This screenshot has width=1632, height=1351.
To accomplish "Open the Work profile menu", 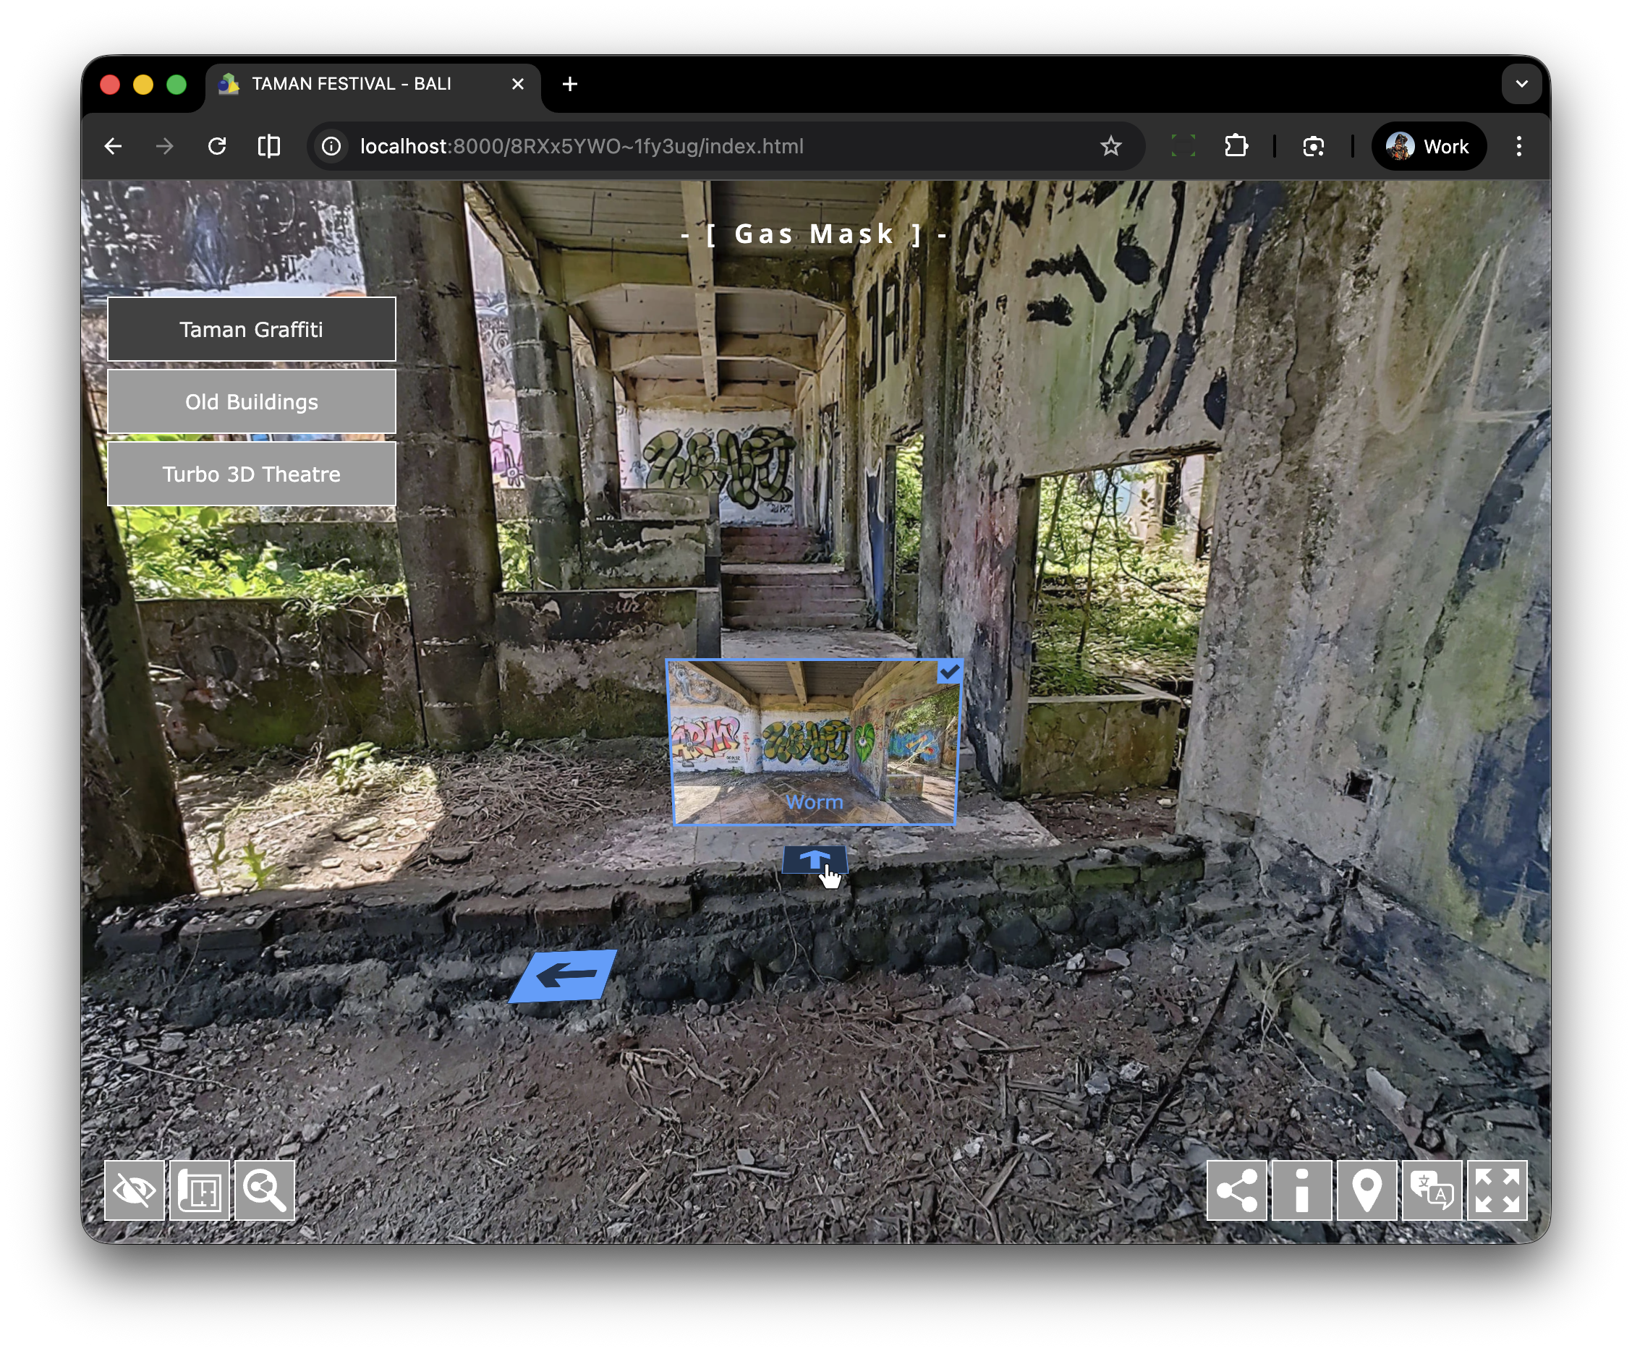I will pyautogui.click(x=1429, y=146).
